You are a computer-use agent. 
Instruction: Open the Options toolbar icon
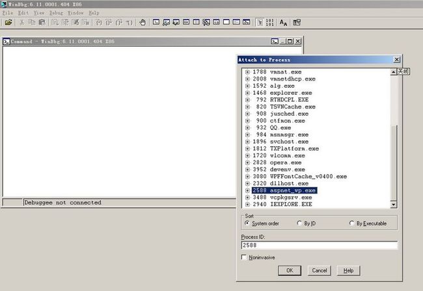point(297,22)
